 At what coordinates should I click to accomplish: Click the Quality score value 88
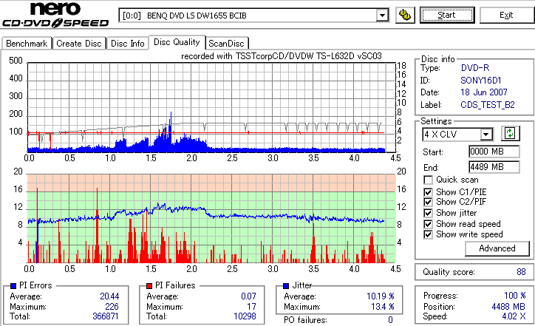point(521,272)
